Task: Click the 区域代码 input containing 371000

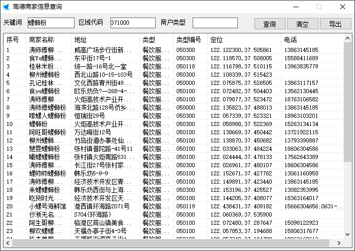Action: click(x=133, y=23)
